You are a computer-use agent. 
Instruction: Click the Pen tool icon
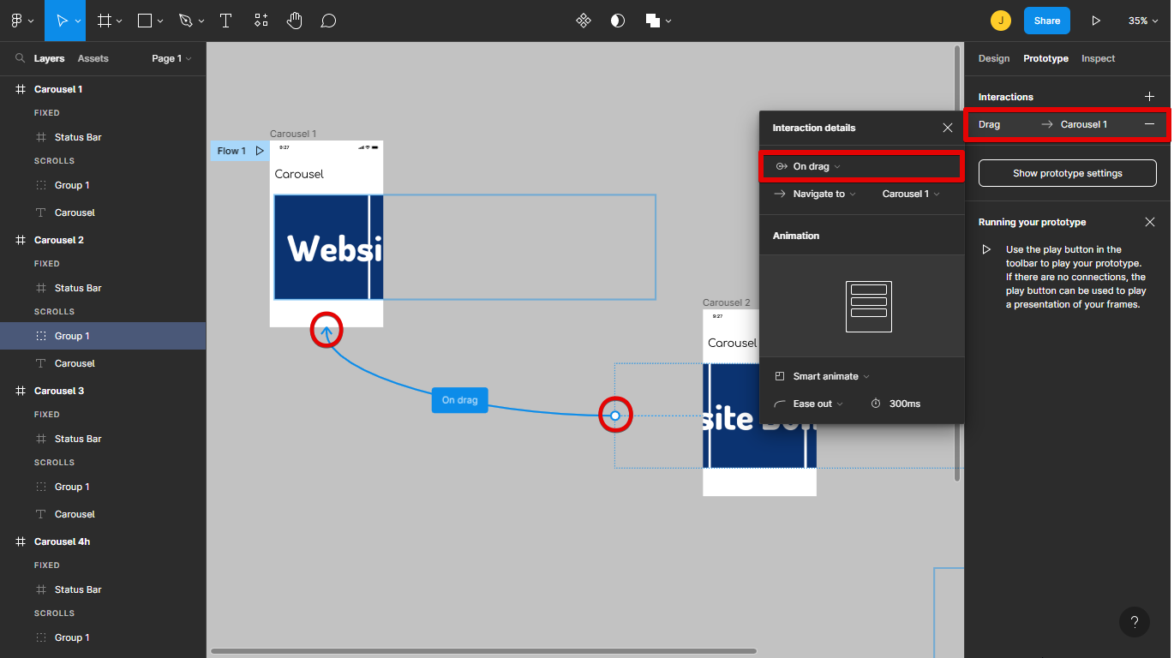[186, 21]
